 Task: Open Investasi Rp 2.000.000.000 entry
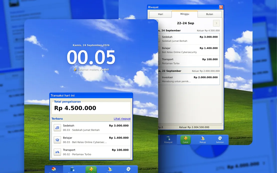(189, 79)
